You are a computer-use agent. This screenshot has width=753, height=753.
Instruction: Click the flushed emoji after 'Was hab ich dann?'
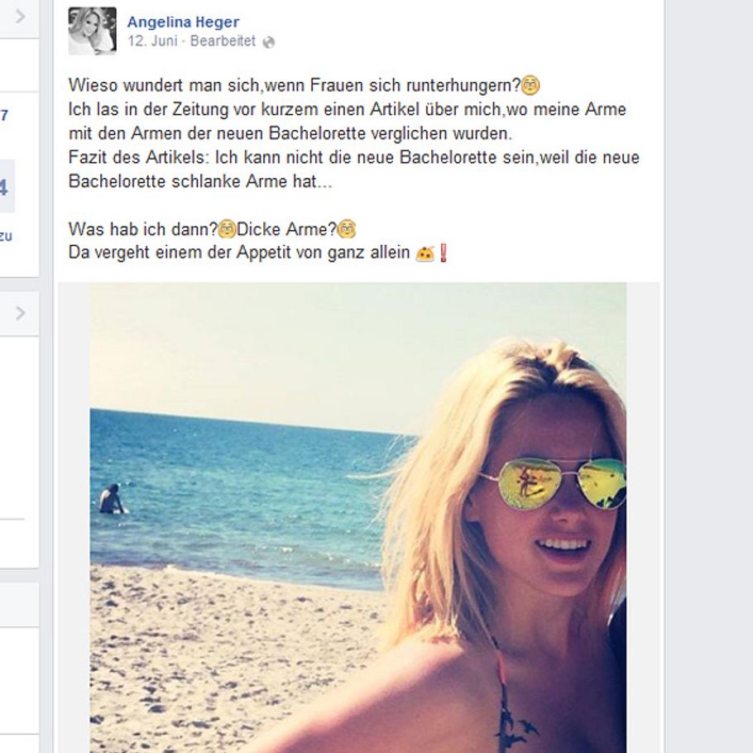[x=228, y=229]
